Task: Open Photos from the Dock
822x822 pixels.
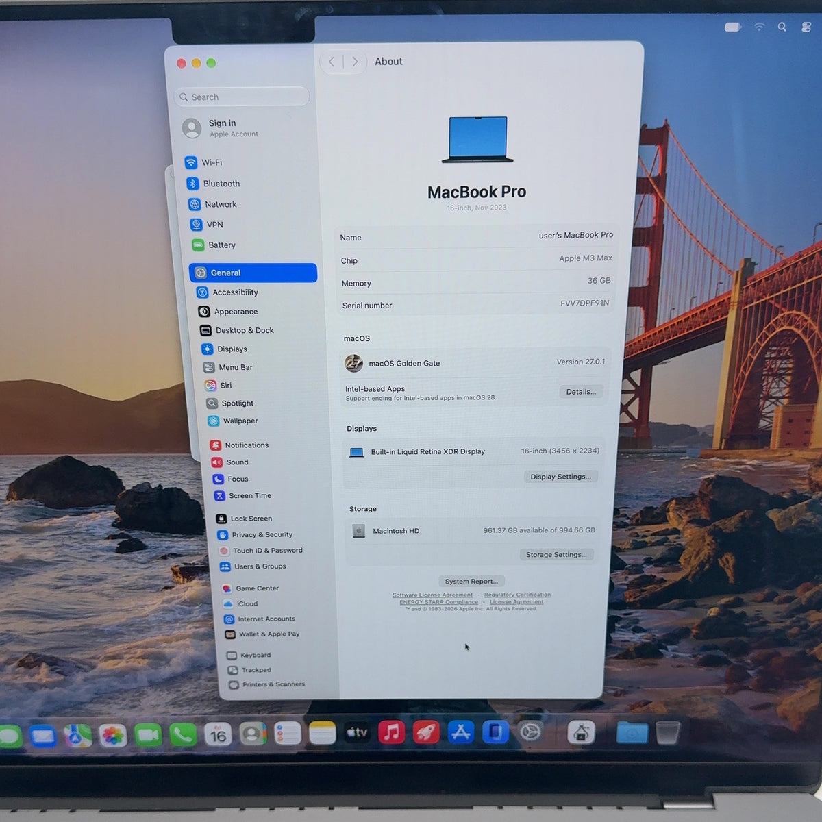Action: coord(113,736)
